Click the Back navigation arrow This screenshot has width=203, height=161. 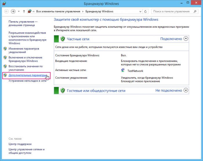click(x=6, y=11)
